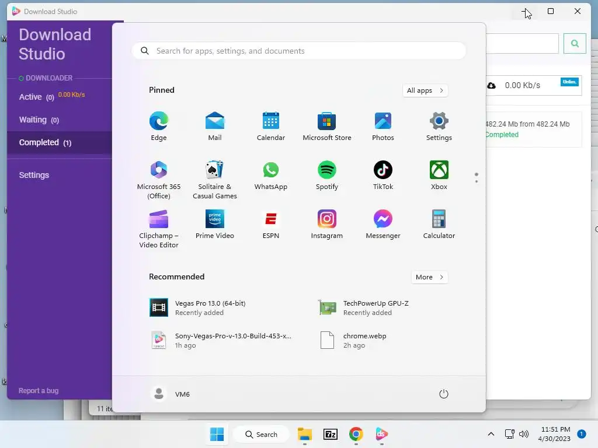Click the VM6 user account button
The height and width of the screenshot is (448, 598).
[x=170, y=394]
